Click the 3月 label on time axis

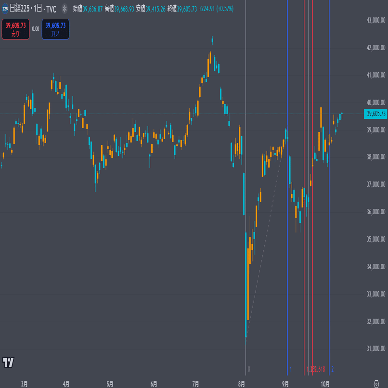tap(24, 383)
